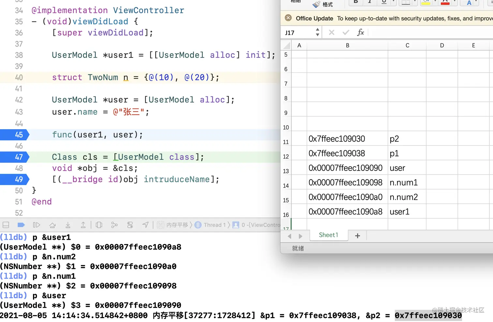Select cell containing 0x00007ffeec109090
The image size is (493, 322).
(x=348, y=168)
